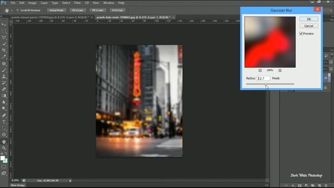The image size is (334, 188).
Task: Create a new layer
Action: click(x=319, y=186)
